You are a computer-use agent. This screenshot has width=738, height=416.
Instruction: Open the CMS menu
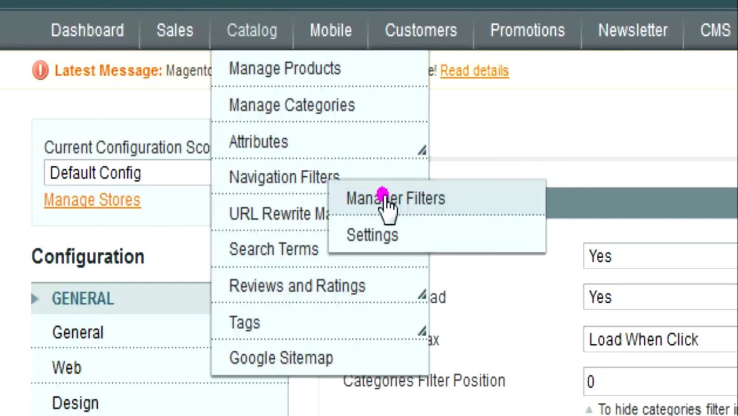point(714,31)
